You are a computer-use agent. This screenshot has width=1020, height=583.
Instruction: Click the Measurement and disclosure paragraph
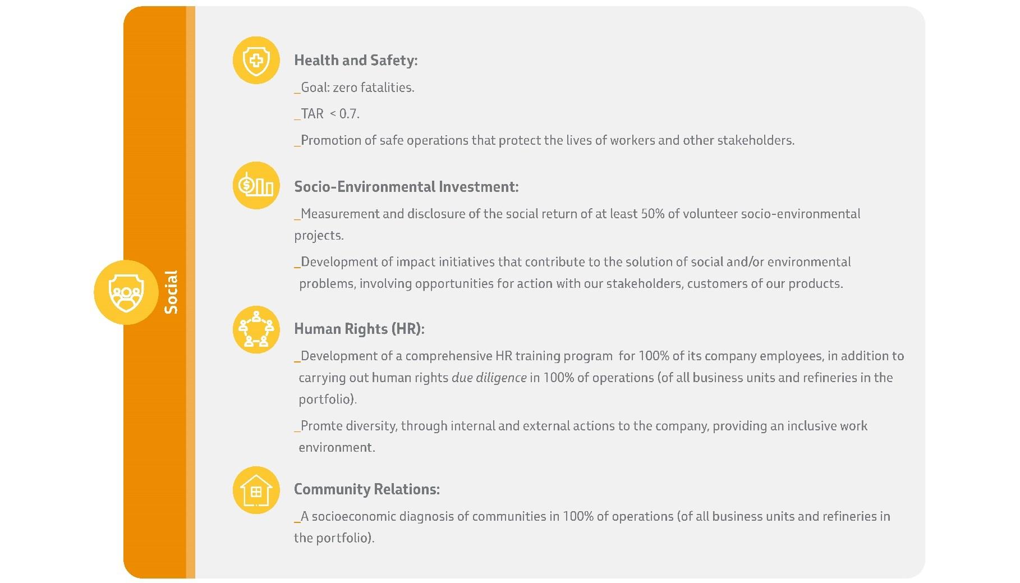[x=577, y=224]
